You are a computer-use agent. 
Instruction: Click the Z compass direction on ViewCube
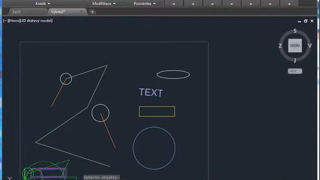point(280,45)
